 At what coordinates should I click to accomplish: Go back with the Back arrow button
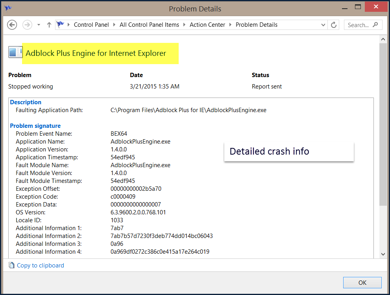click(12, 25)
